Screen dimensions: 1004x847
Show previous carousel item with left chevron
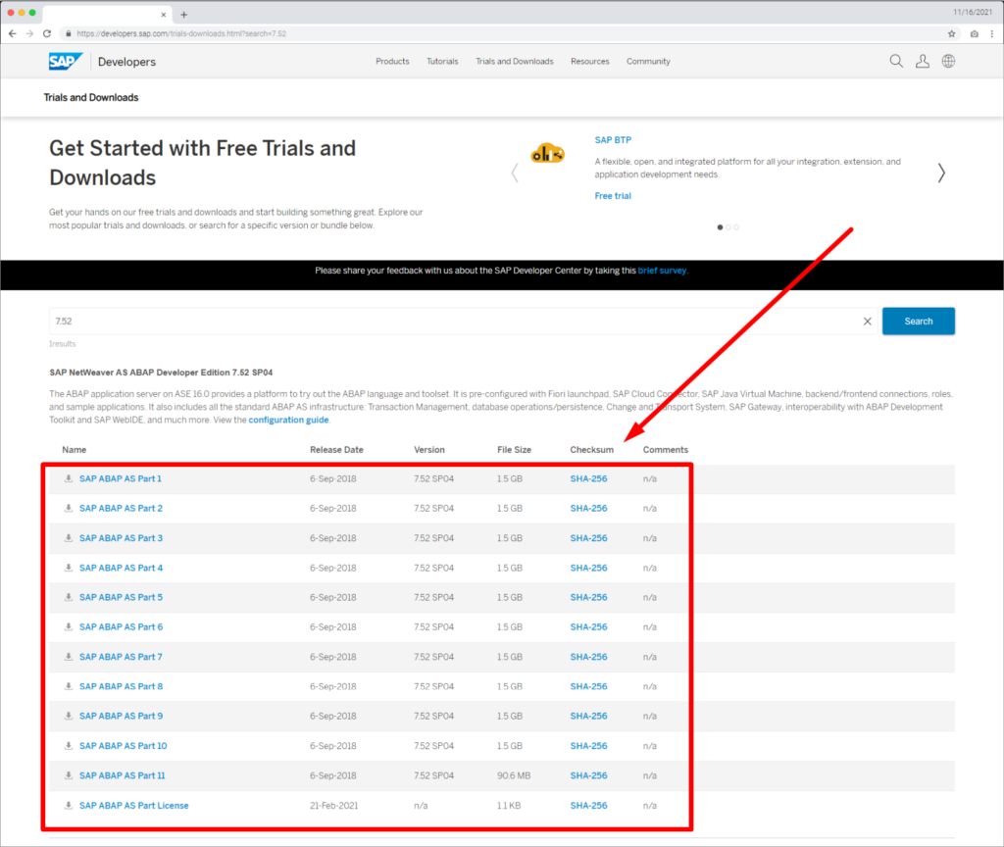(x=515, y=173)
